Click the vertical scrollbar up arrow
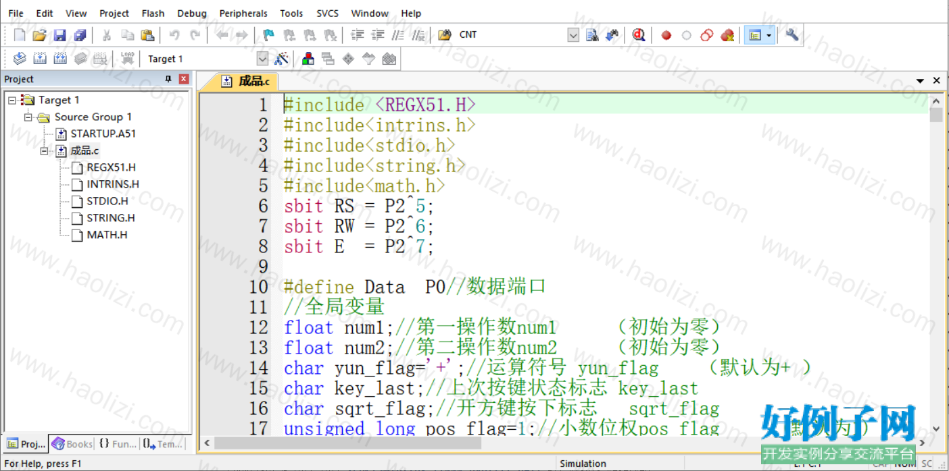Screen dimensions: 949x471 pos(936,101)
